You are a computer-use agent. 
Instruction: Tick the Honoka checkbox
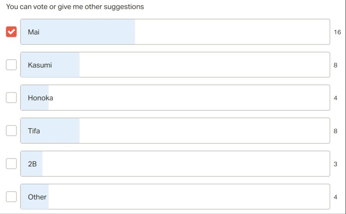click(11, 98)
